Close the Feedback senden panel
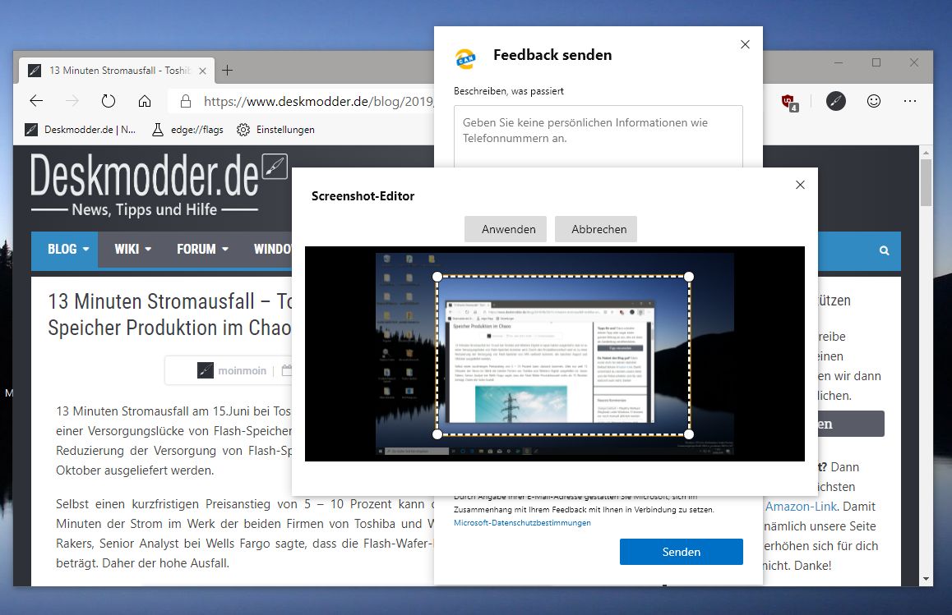Viewport: 952px width, 615px height. (745, 44)
